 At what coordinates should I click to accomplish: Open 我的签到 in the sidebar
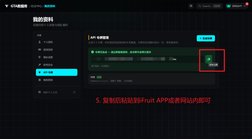tap(57, 80)
